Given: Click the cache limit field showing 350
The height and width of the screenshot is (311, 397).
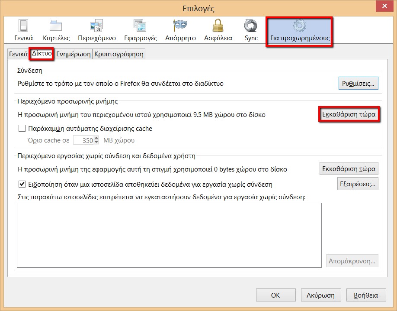Looking at the screenshot, I should [x=83, y=140].
